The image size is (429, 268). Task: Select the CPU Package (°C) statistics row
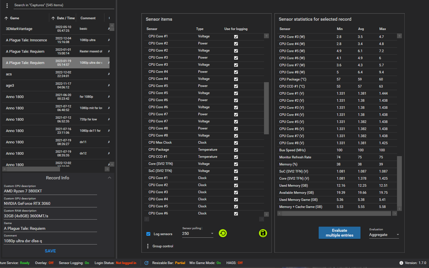point(337,79)
